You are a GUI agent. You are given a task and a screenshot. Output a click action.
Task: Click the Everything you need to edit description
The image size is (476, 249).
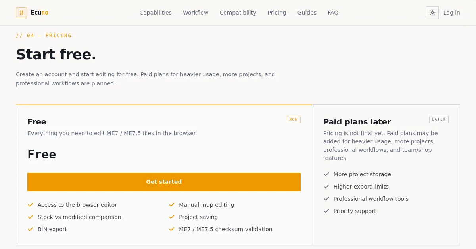112,133
